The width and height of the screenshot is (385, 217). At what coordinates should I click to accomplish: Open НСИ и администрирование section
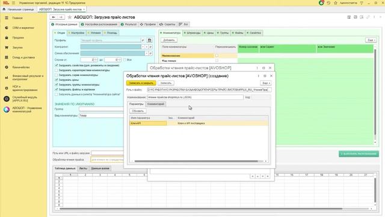click(x=25, y=88)
